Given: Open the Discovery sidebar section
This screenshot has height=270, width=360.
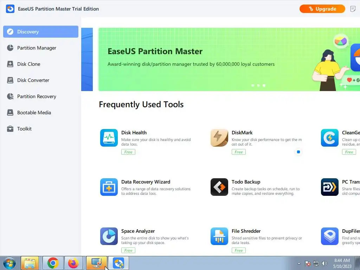Looking at the screenshot, I should [41, 32].
